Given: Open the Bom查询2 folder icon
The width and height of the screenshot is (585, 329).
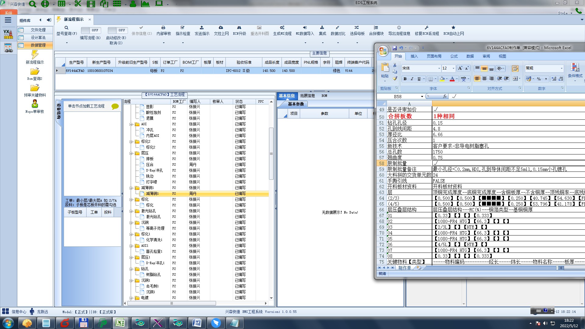Looking at the screenshot, I should click(35, 72).
